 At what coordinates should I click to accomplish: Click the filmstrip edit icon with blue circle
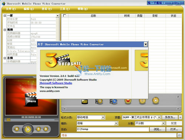point(113,101)
